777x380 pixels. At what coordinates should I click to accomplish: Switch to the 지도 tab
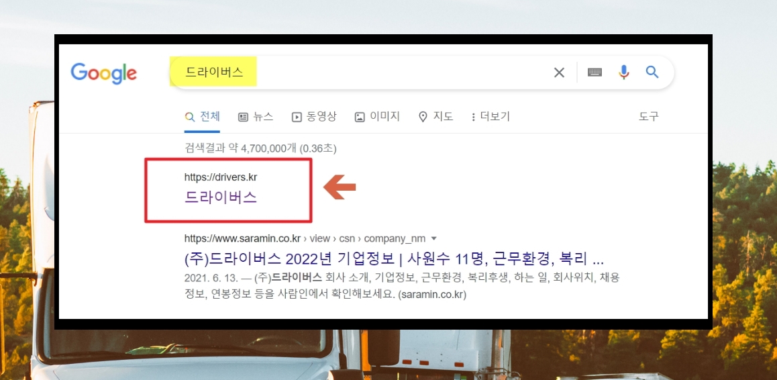[435, 117]
